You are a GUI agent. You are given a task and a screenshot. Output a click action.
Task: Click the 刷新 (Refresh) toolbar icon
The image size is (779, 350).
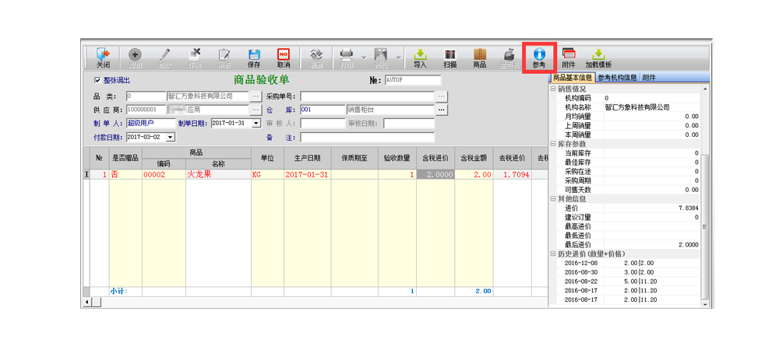(316, 58)
